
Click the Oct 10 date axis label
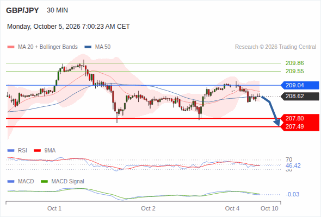(269, 208)
